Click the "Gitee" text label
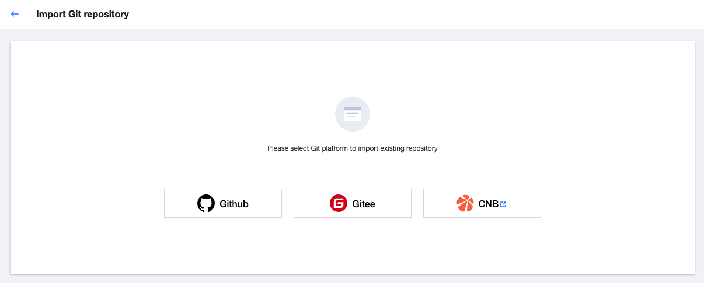The height and width of the screenshot is (283, 704). (x=364, y=204)
